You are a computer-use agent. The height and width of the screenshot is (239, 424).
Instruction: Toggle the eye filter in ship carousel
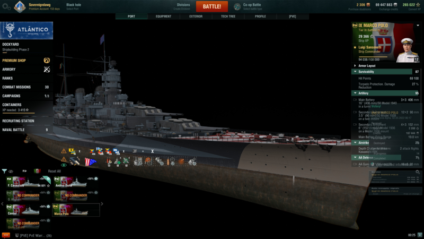11,171
